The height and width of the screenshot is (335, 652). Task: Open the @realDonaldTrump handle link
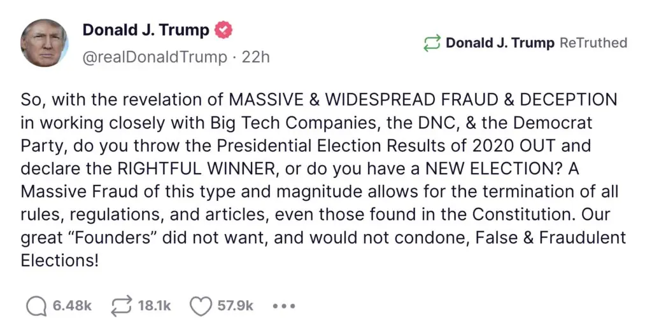pos(155,57)
